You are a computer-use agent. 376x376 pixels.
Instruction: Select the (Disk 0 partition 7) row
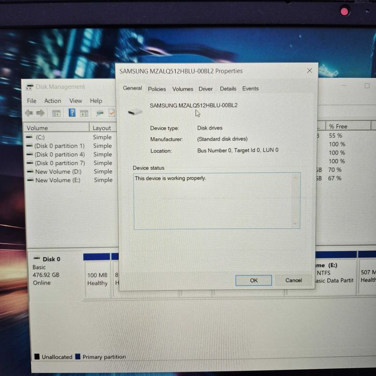click(71, 163)
